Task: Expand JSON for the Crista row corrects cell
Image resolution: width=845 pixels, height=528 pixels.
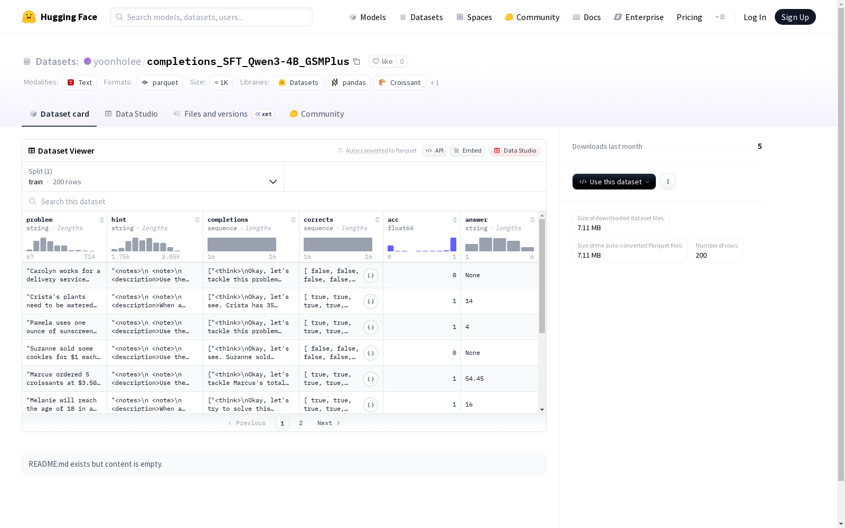Action: (371, 301)
